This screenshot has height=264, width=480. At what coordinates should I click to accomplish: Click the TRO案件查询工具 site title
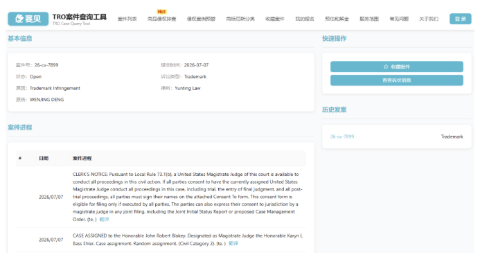coord(79,17)
